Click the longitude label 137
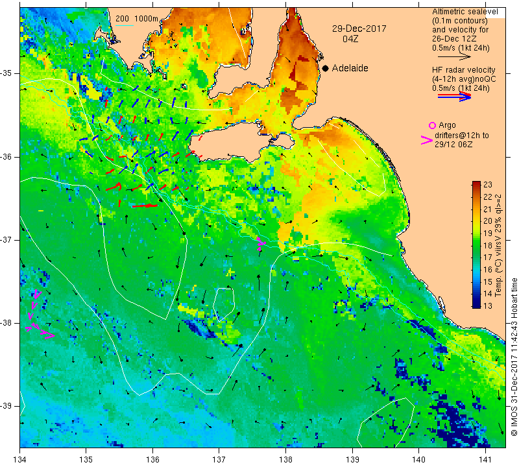Image resolution: width=519 pixels, height=467 pixels. click(x=219, y=459)
